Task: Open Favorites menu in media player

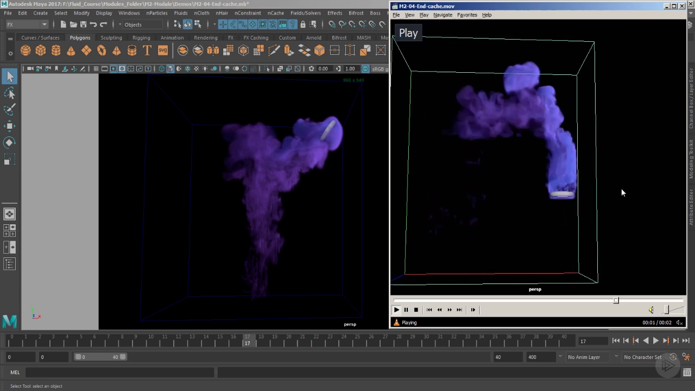Action: [x=467, y=15]
